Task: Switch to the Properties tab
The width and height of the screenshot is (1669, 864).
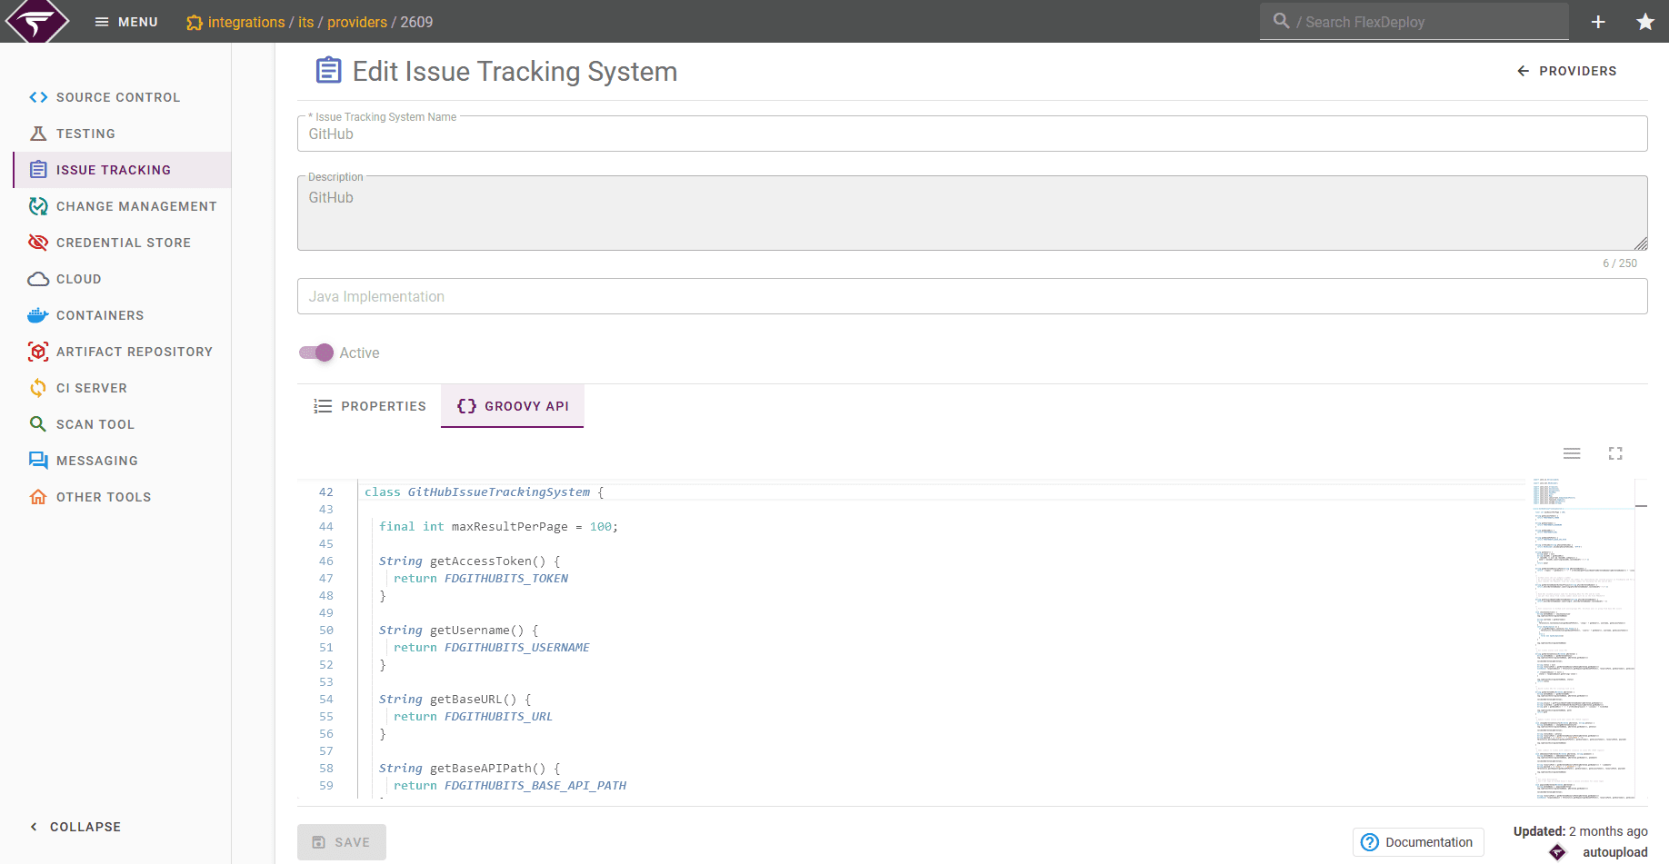Action: pyautogui.click(x=369, y=406)
